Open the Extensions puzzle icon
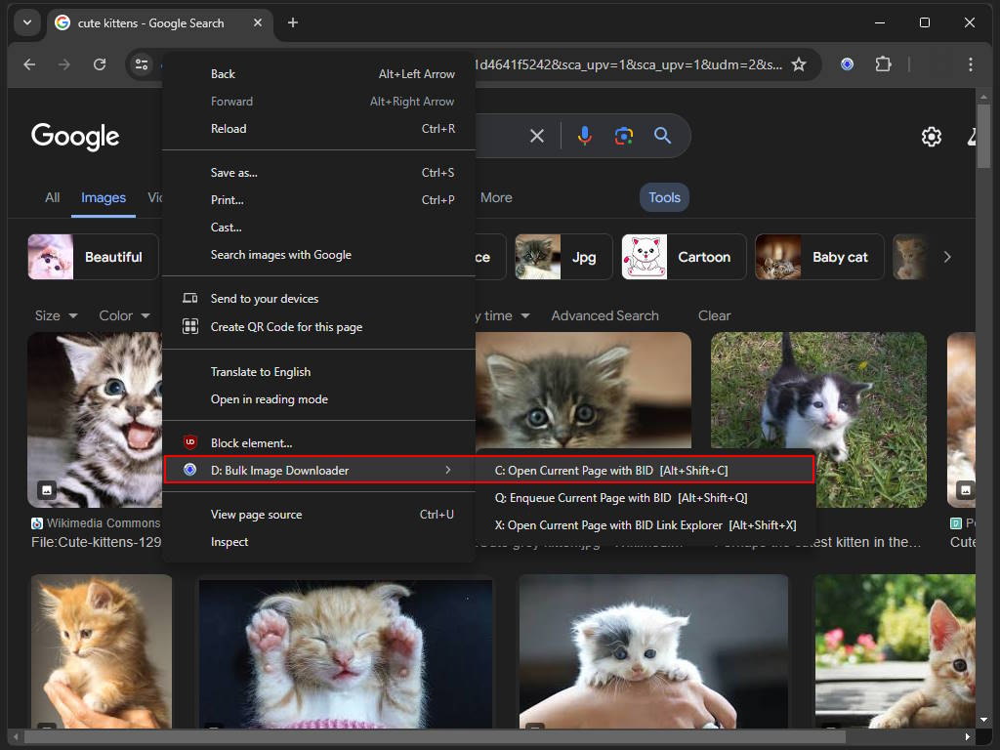 point(883,64)
